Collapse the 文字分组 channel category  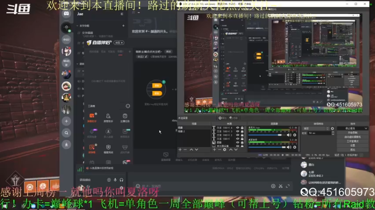click(83, 26)
